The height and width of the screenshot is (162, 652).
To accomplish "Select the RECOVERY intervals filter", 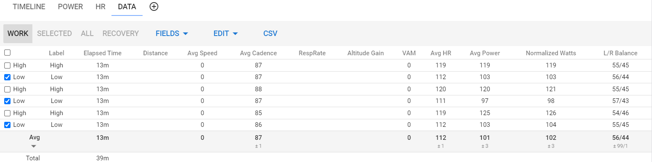I will 121,33.
